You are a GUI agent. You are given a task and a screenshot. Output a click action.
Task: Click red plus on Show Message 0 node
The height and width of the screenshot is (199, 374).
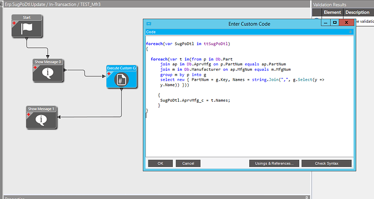[x=35, y=68]
